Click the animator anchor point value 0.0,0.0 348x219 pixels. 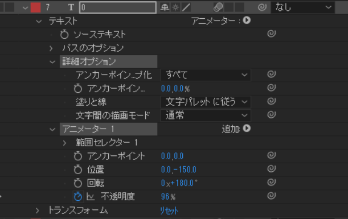pyautogui.click(x=172, y=156)
